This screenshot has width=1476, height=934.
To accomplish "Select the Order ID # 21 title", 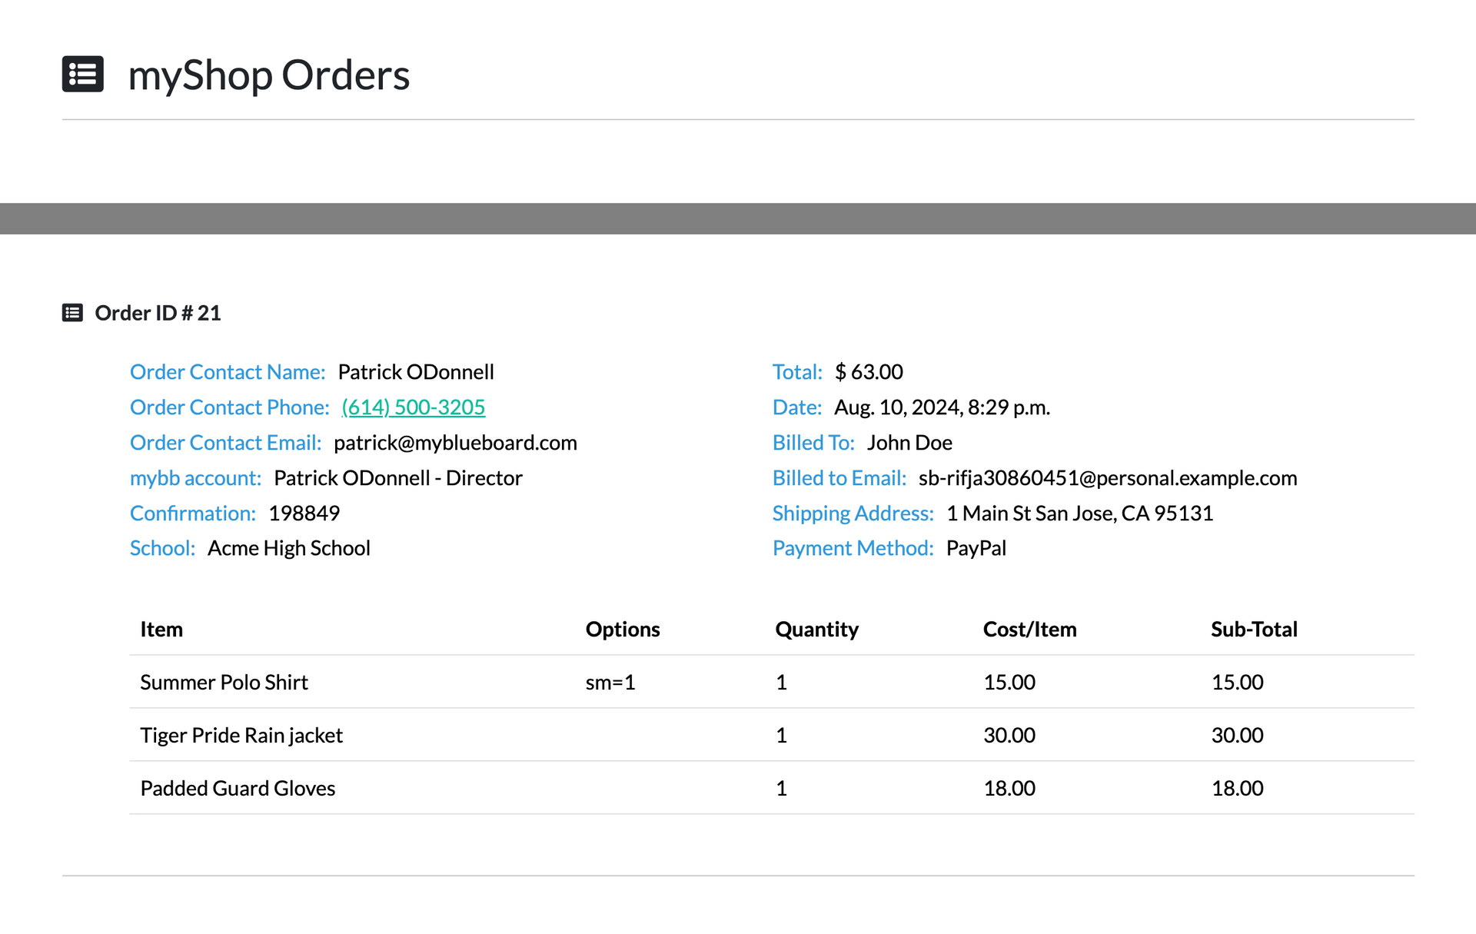I will pos(158,313).
